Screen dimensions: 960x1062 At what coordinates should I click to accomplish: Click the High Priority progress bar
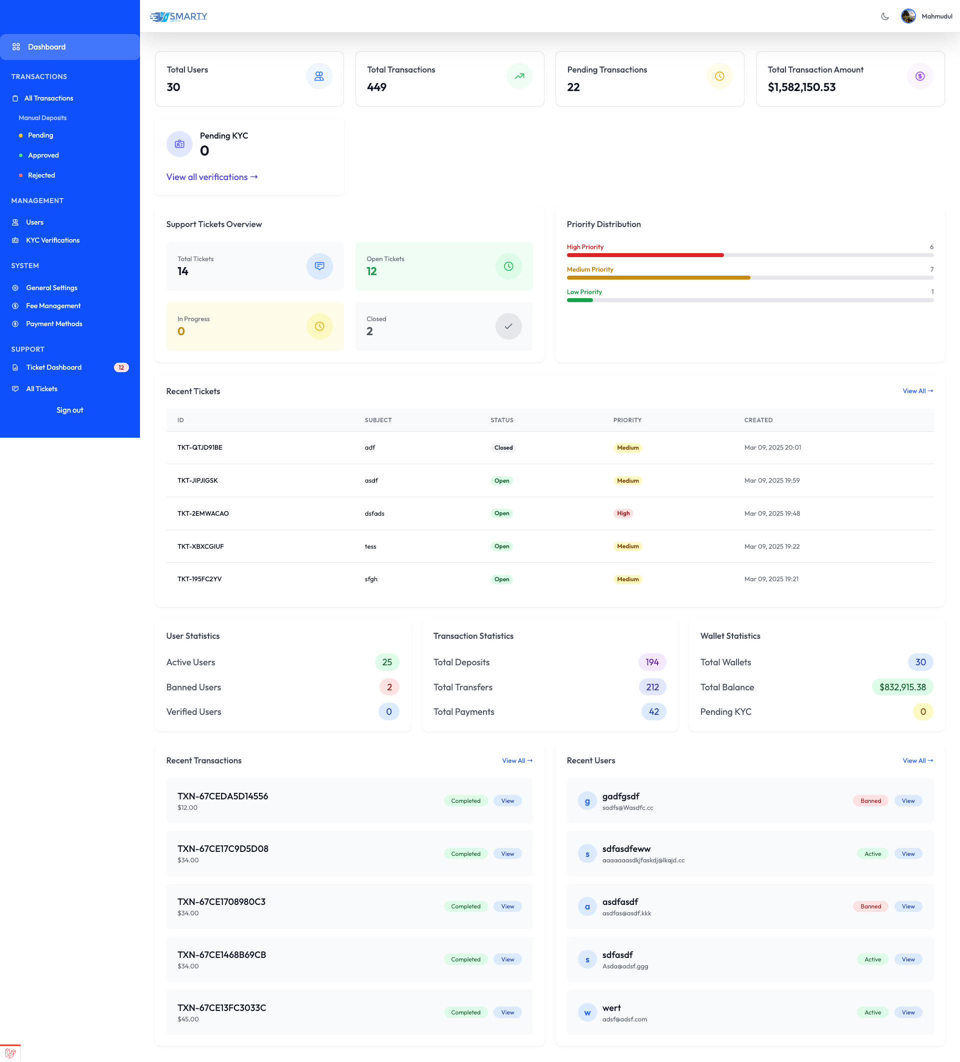point(644,255)
